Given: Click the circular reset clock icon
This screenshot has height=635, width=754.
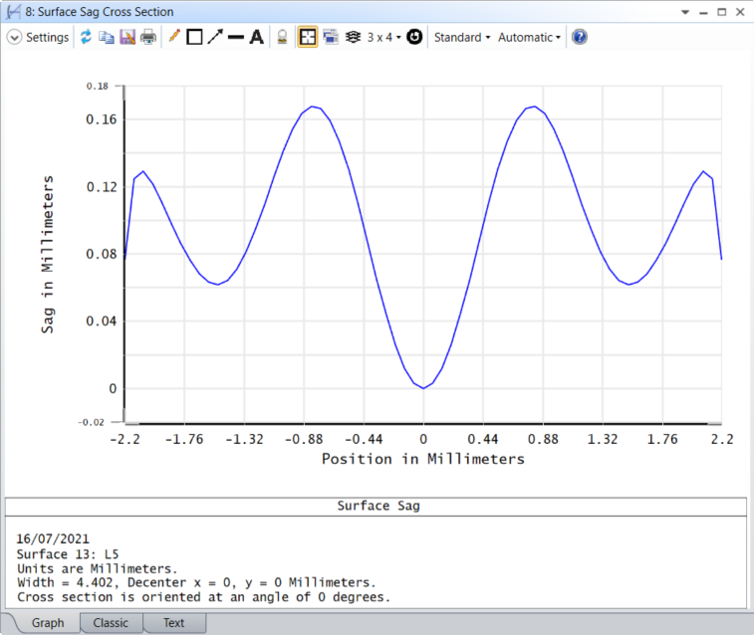Looking at the screenshot, I should pyautogui.click(x=414, y=37).
